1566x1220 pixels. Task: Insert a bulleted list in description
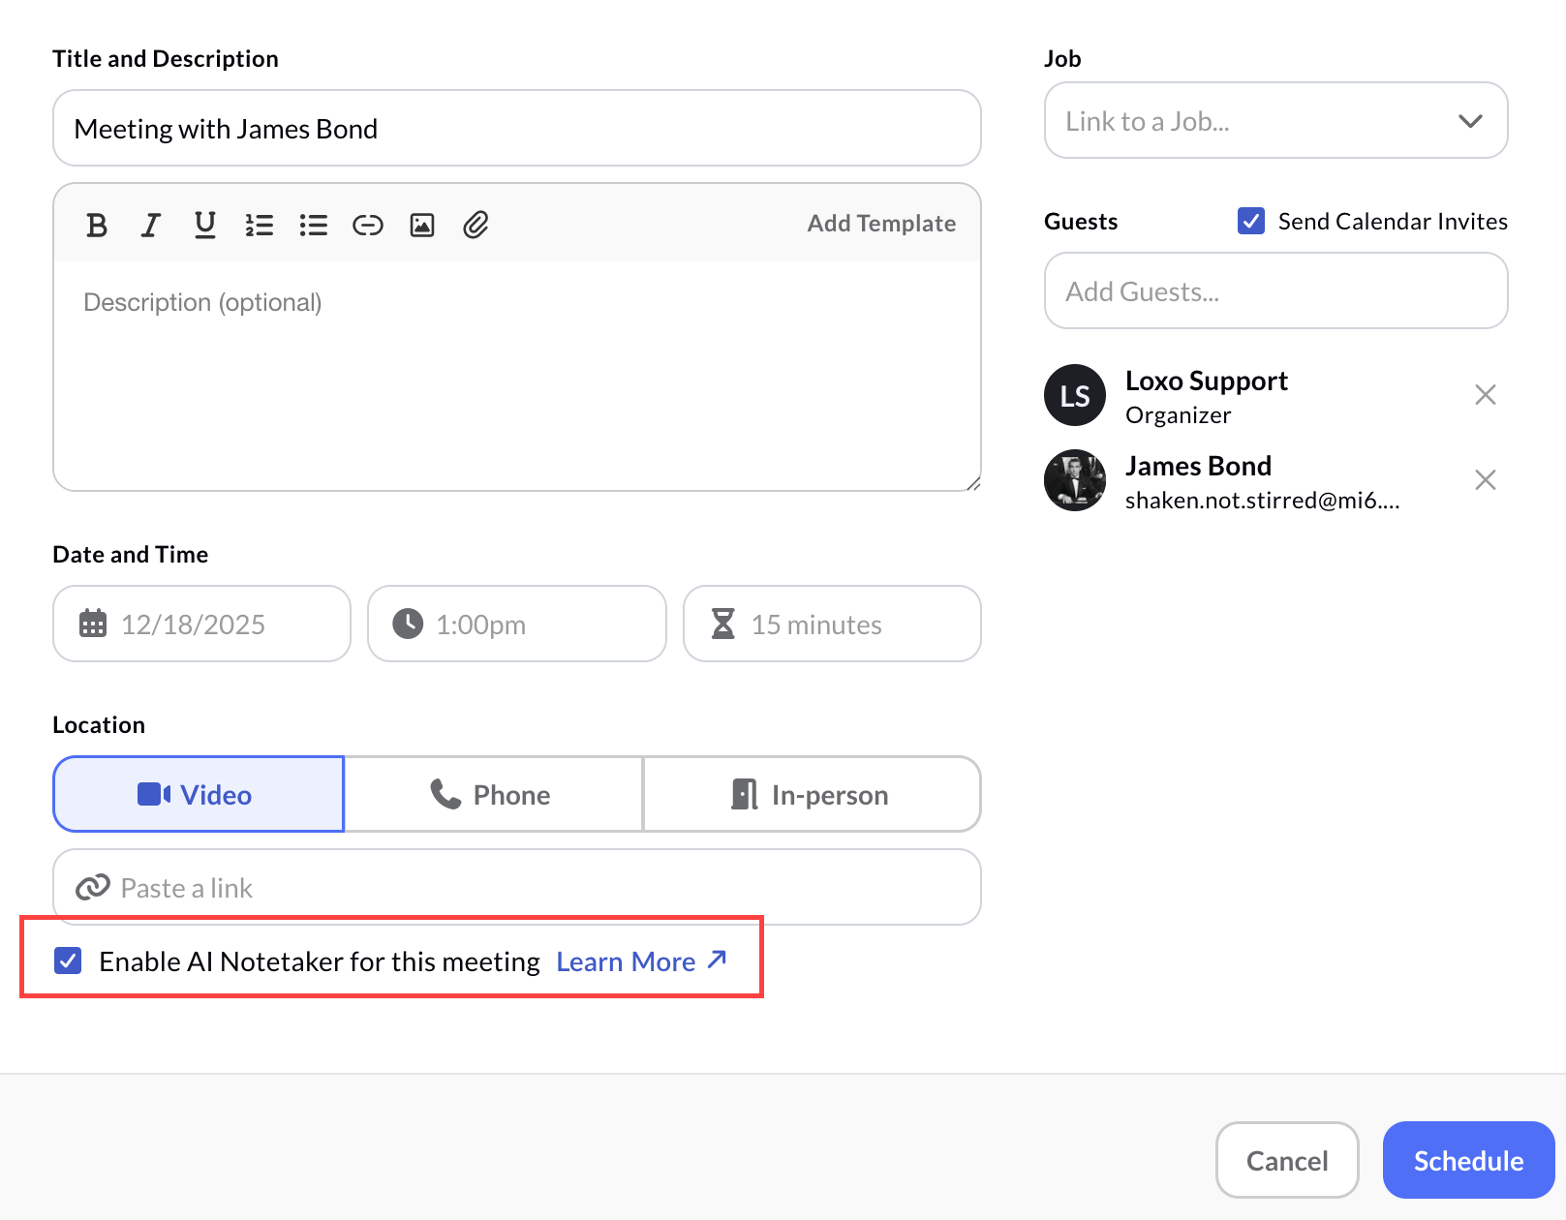point(313,225)
